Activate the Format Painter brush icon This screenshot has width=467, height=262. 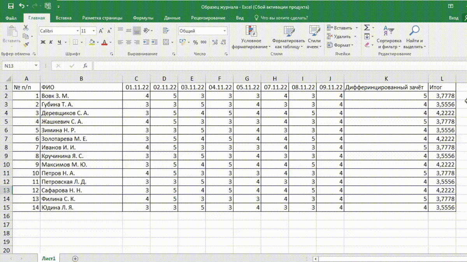coord(26,45)
